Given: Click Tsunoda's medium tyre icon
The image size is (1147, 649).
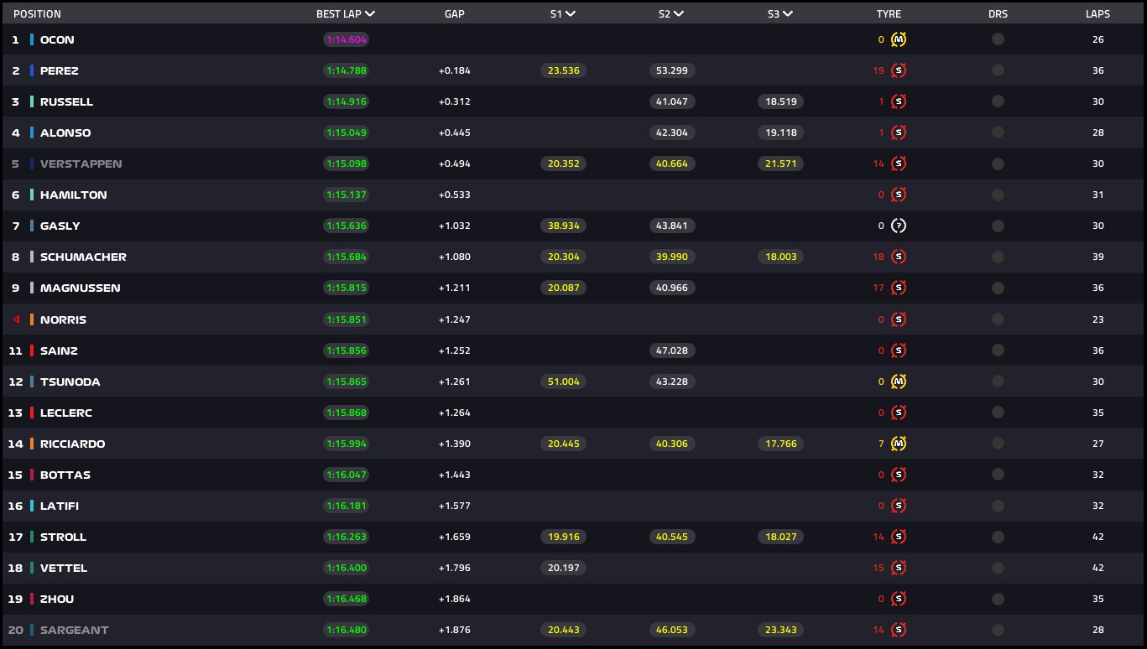Looking at the screenshot, I should [899, 382].
